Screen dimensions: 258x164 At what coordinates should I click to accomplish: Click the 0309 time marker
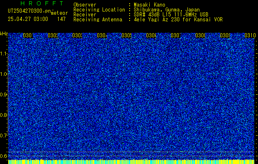click(225, 35)
